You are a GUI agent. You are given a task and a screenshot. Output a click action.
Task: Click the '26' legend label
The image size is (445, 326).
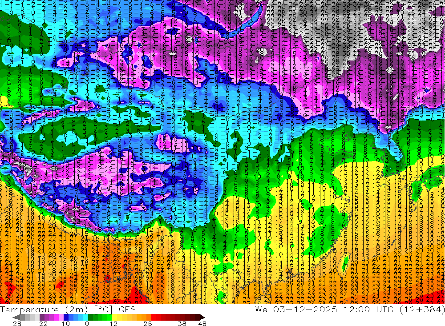point(148,324)
